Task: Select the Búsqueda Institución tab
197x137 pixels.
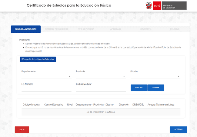Action: 26,29
